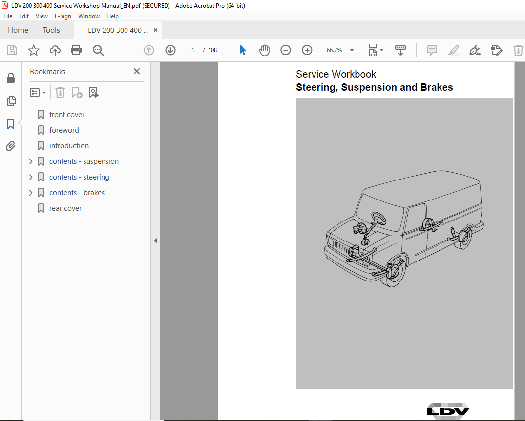The width and height of the screenshot is (525, 421).
Task: Expand contents - steering bookmark
Action: click(x=31, y=177)
